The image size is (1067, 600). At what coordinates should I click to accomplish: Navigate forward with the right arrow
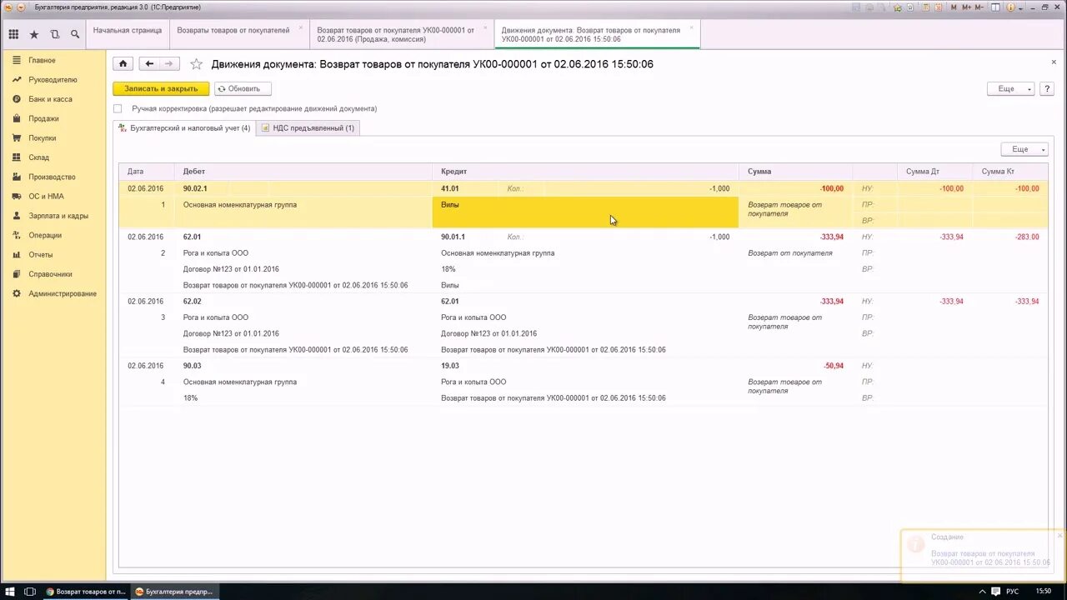169,63
